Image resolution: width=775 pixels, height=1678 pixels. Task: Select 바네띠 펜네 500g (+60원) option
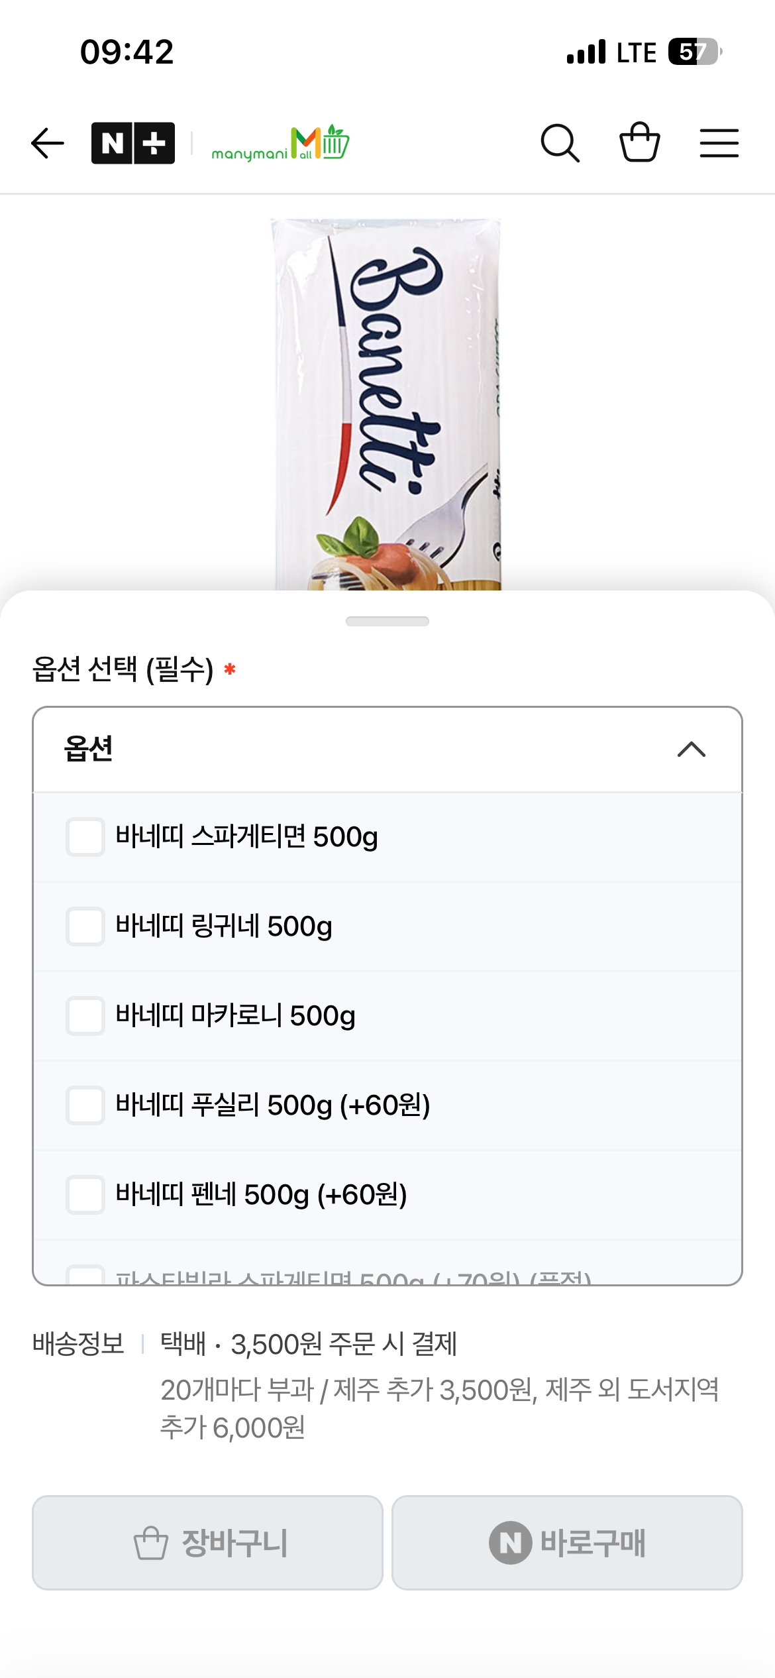387,1195
